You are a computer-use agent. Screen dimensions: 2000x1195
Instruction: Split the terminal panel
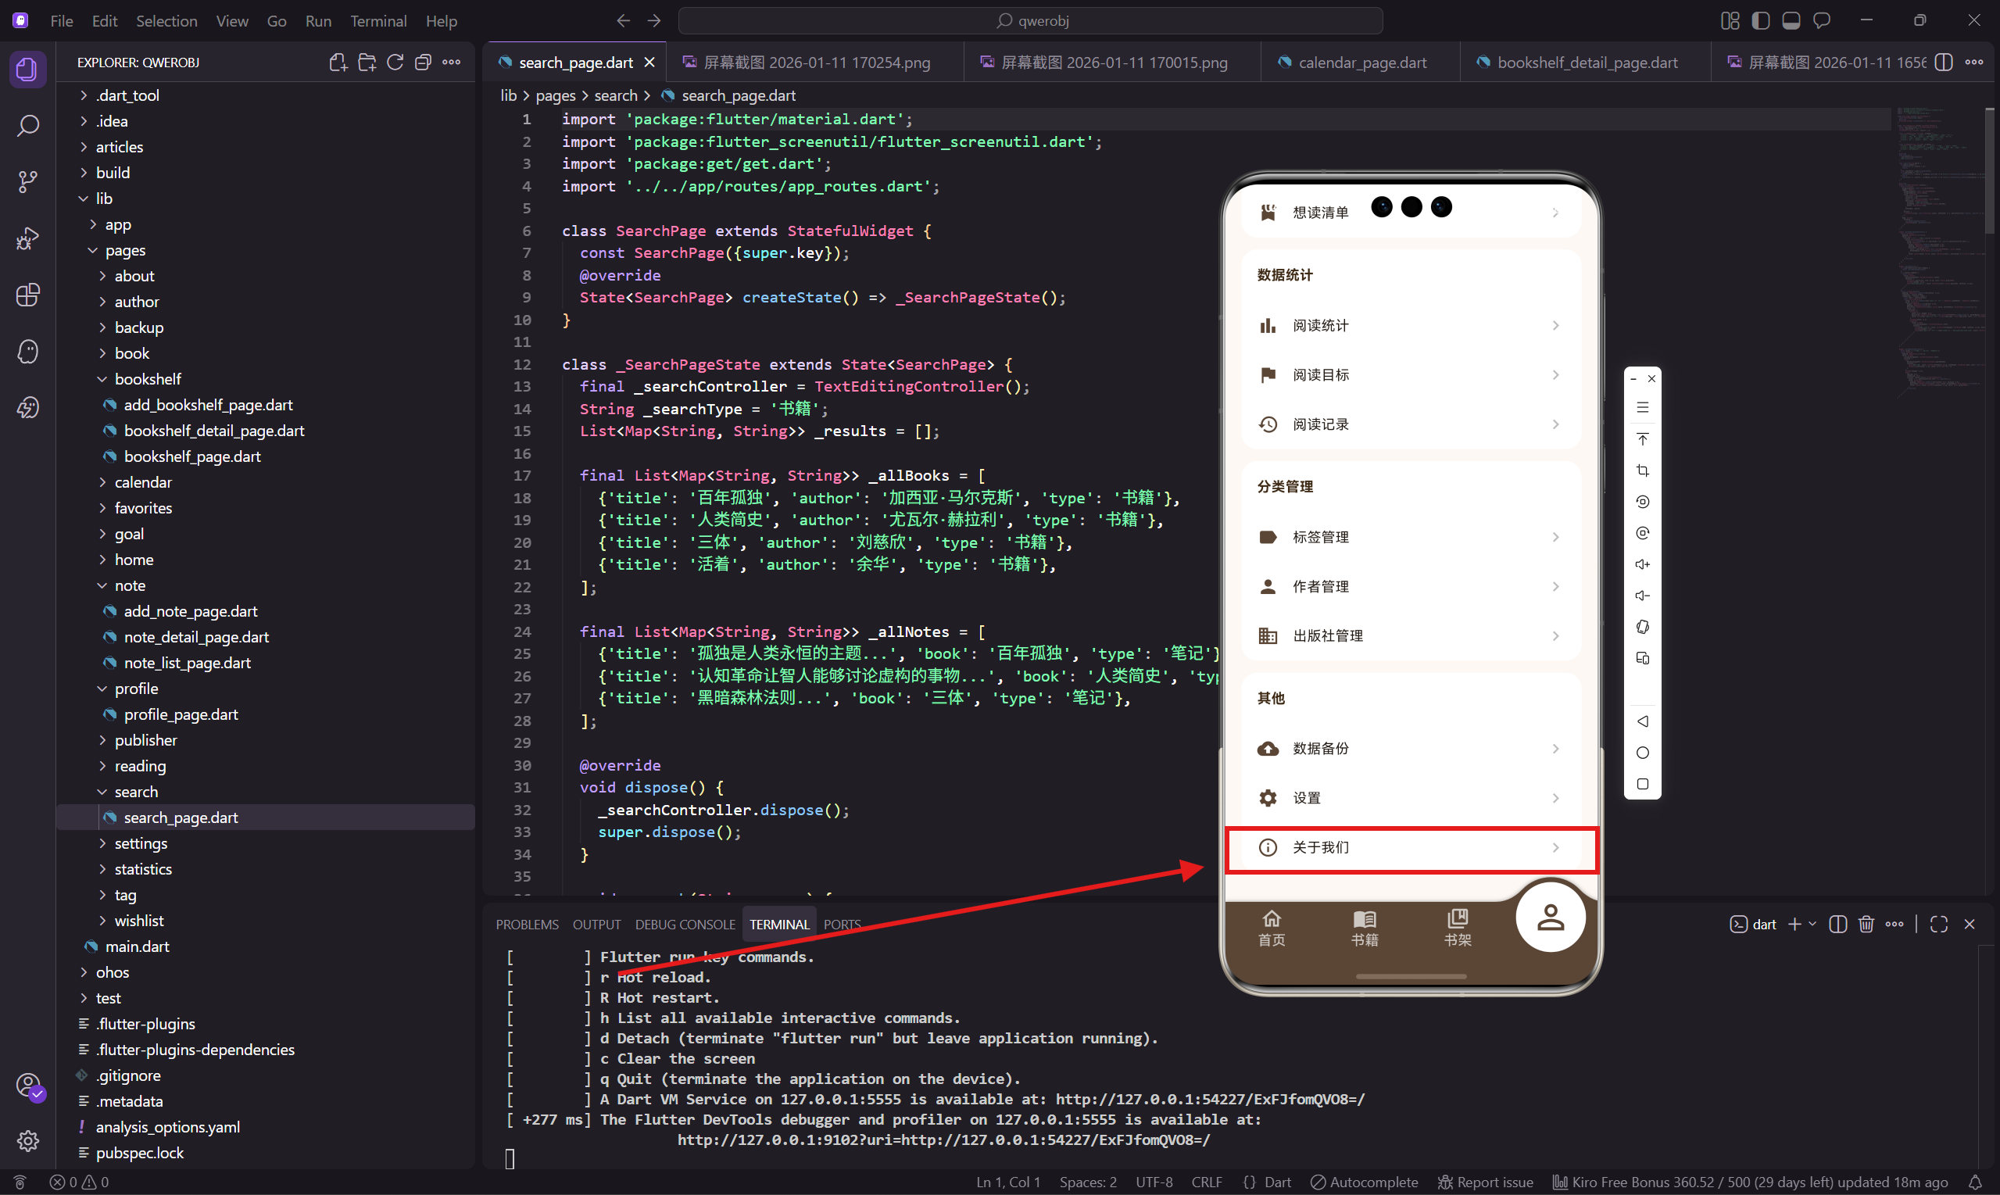tap(1837, 924)
